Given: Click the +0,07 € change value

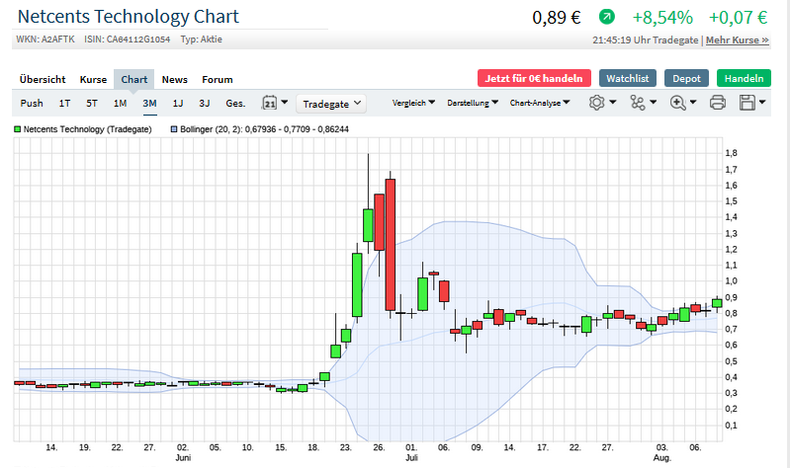Looking at the screenshot, I should click(739, 18).
